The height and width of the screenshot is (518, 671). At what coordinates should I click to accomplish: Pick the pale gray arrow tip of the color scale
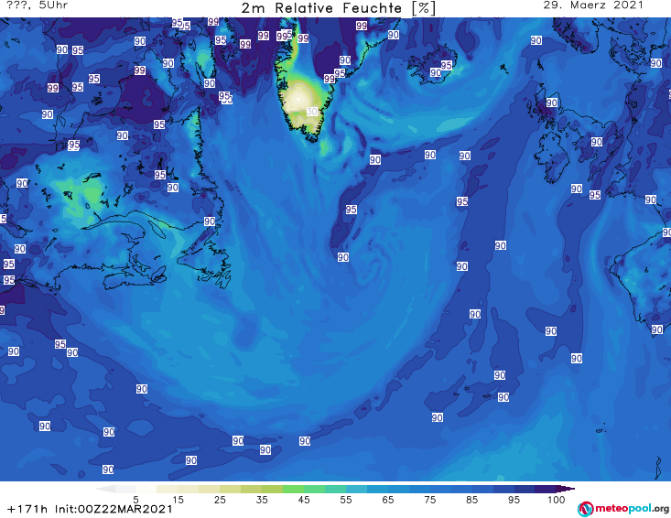[x=105, y=489]
